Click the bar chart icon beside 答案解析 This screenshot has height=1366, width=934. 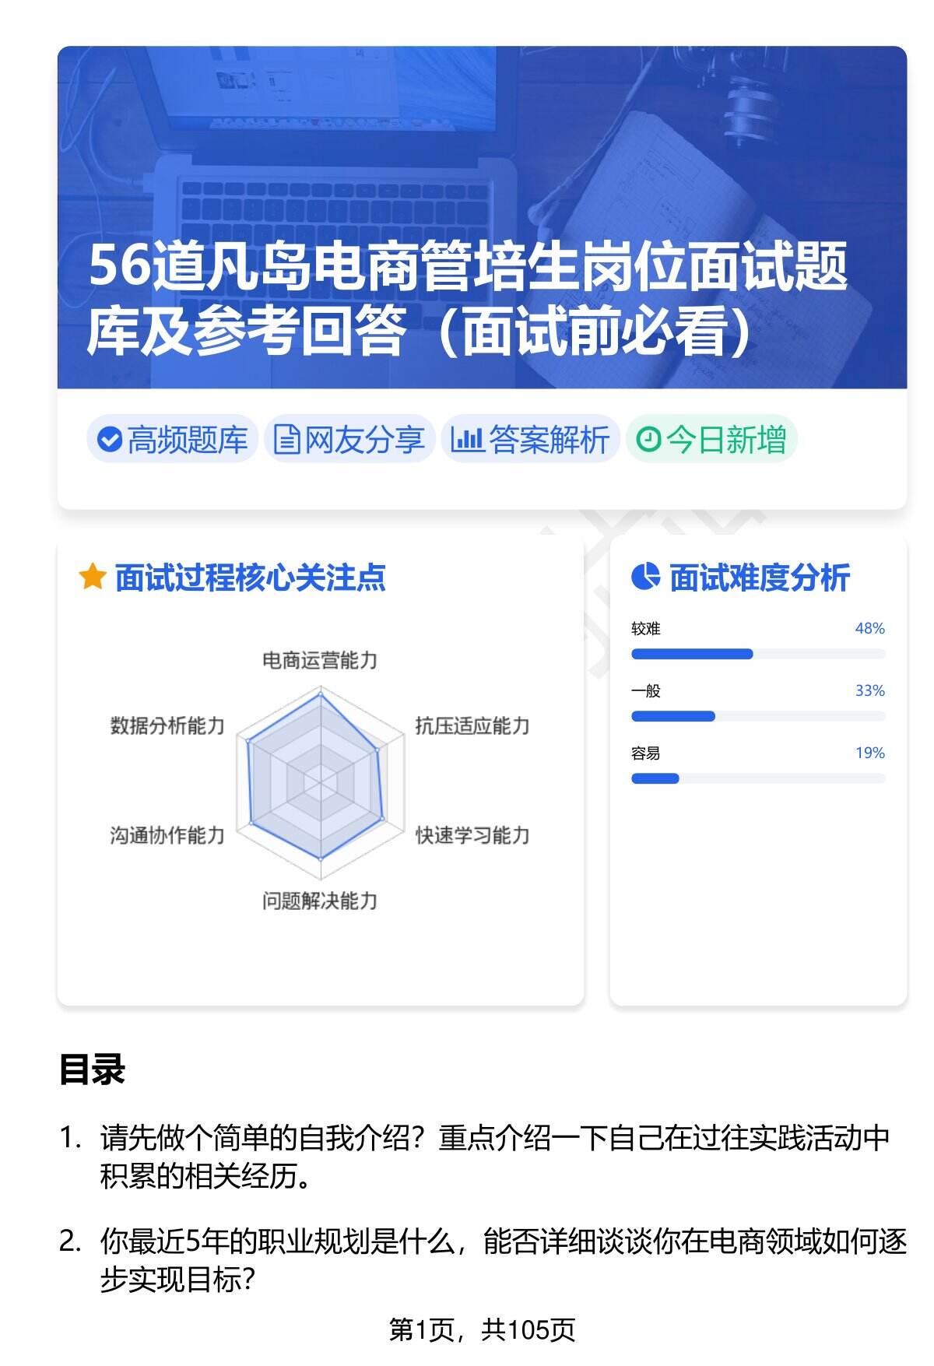(467, 440)
